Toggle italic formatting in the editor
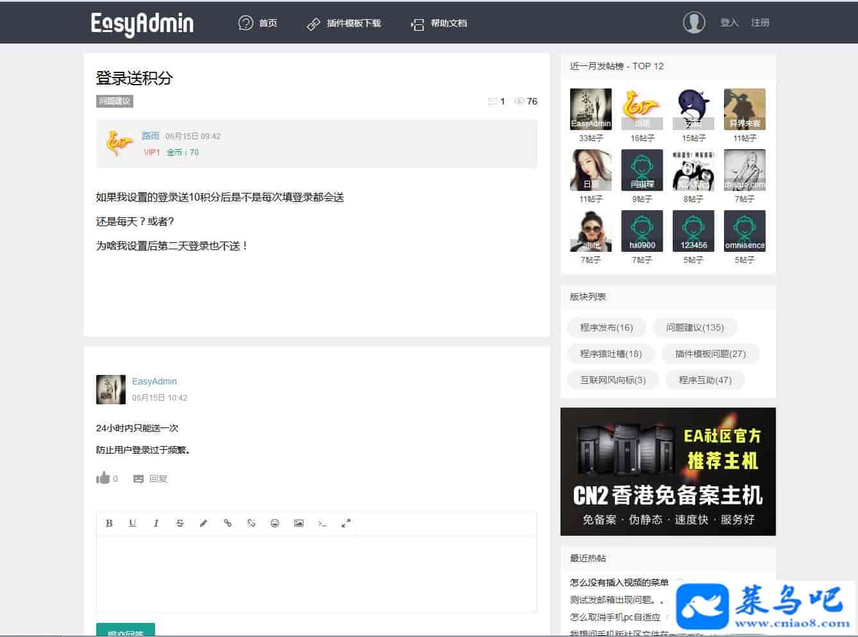Image resolution: width=858 pixels, height=637 pixels. click(156, 523)
